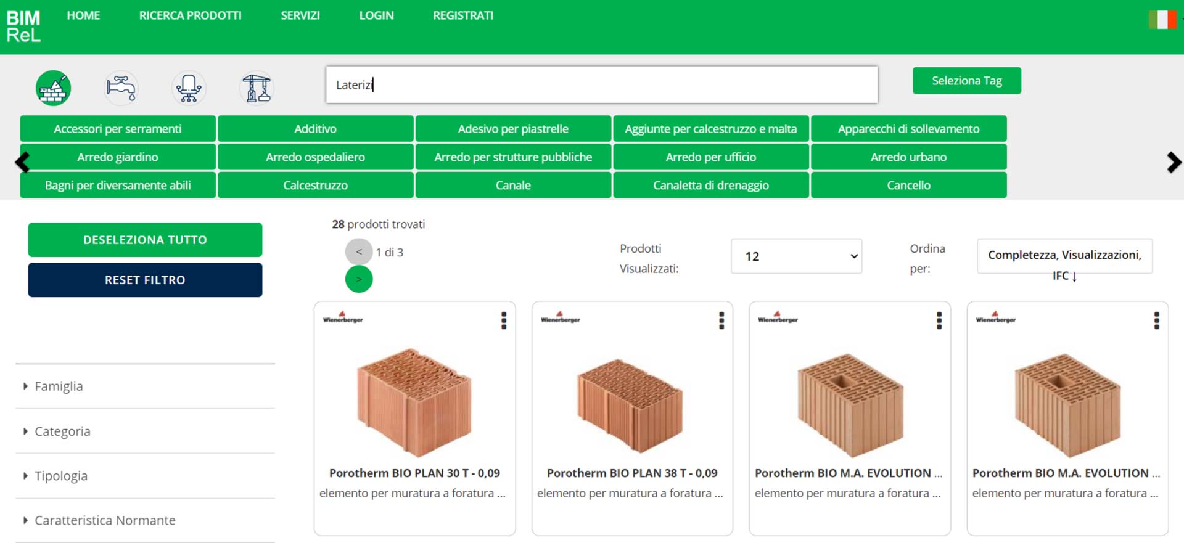This screenshot has height=543, width=1184.
Task: Expand the Tipologia filter
Action: tap(145, 476)
